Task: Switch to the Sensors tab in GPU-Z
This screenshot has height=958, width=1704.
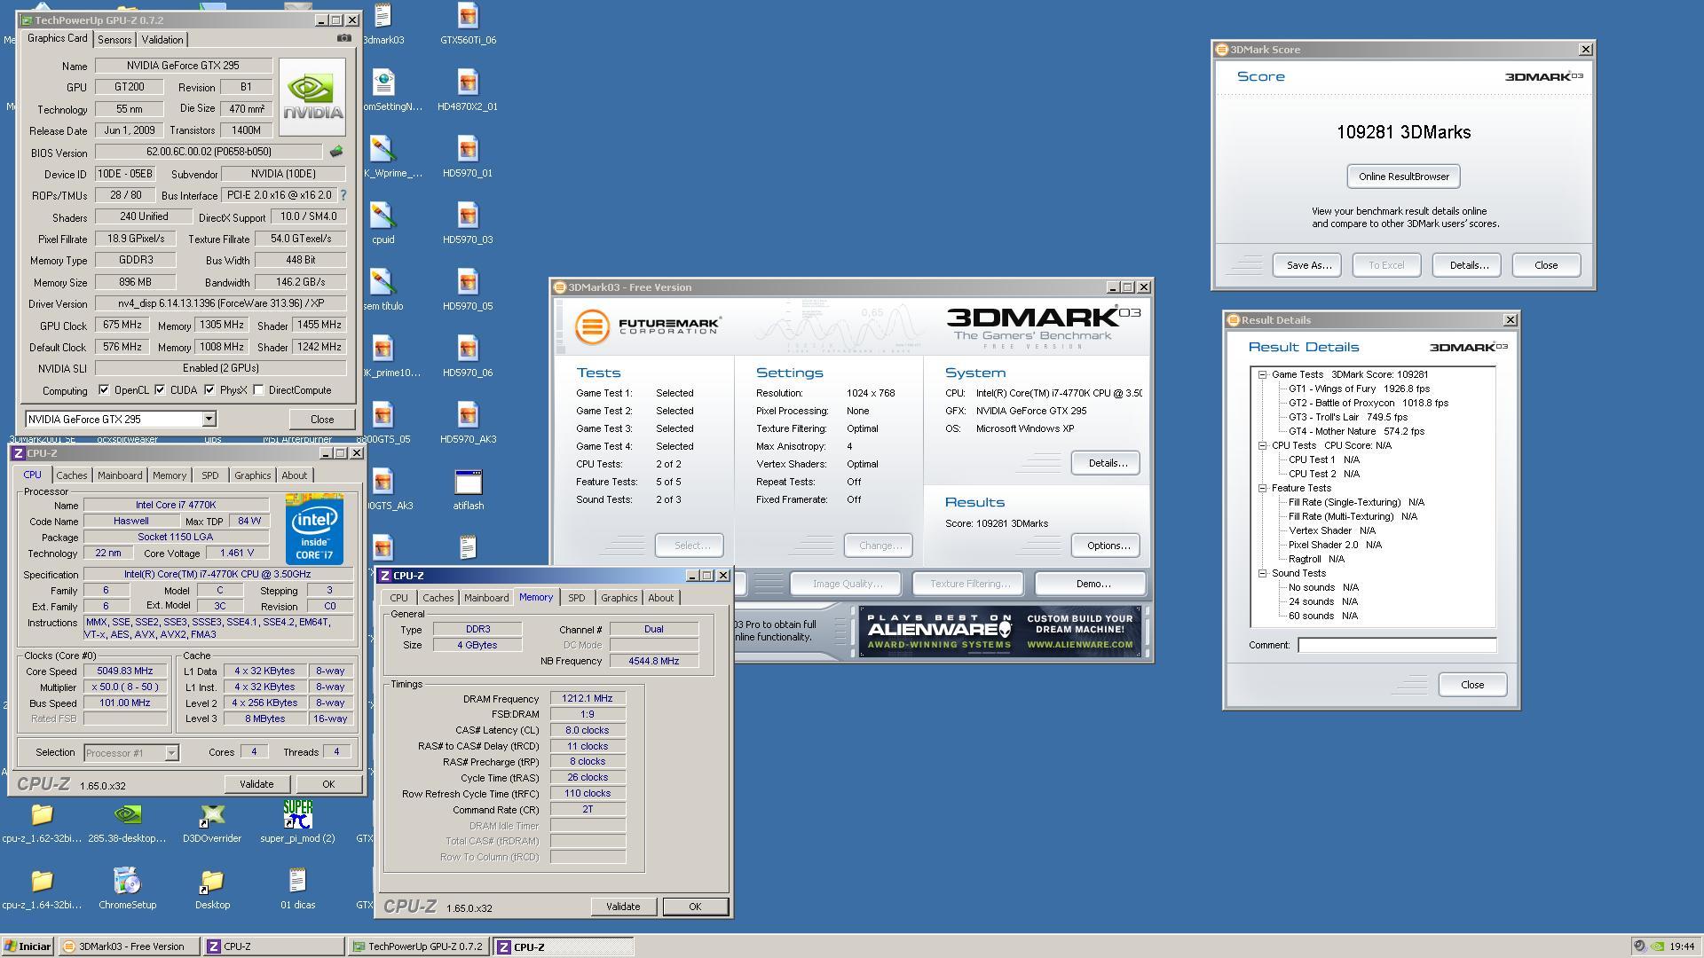Action: click(x=114, y=40)
